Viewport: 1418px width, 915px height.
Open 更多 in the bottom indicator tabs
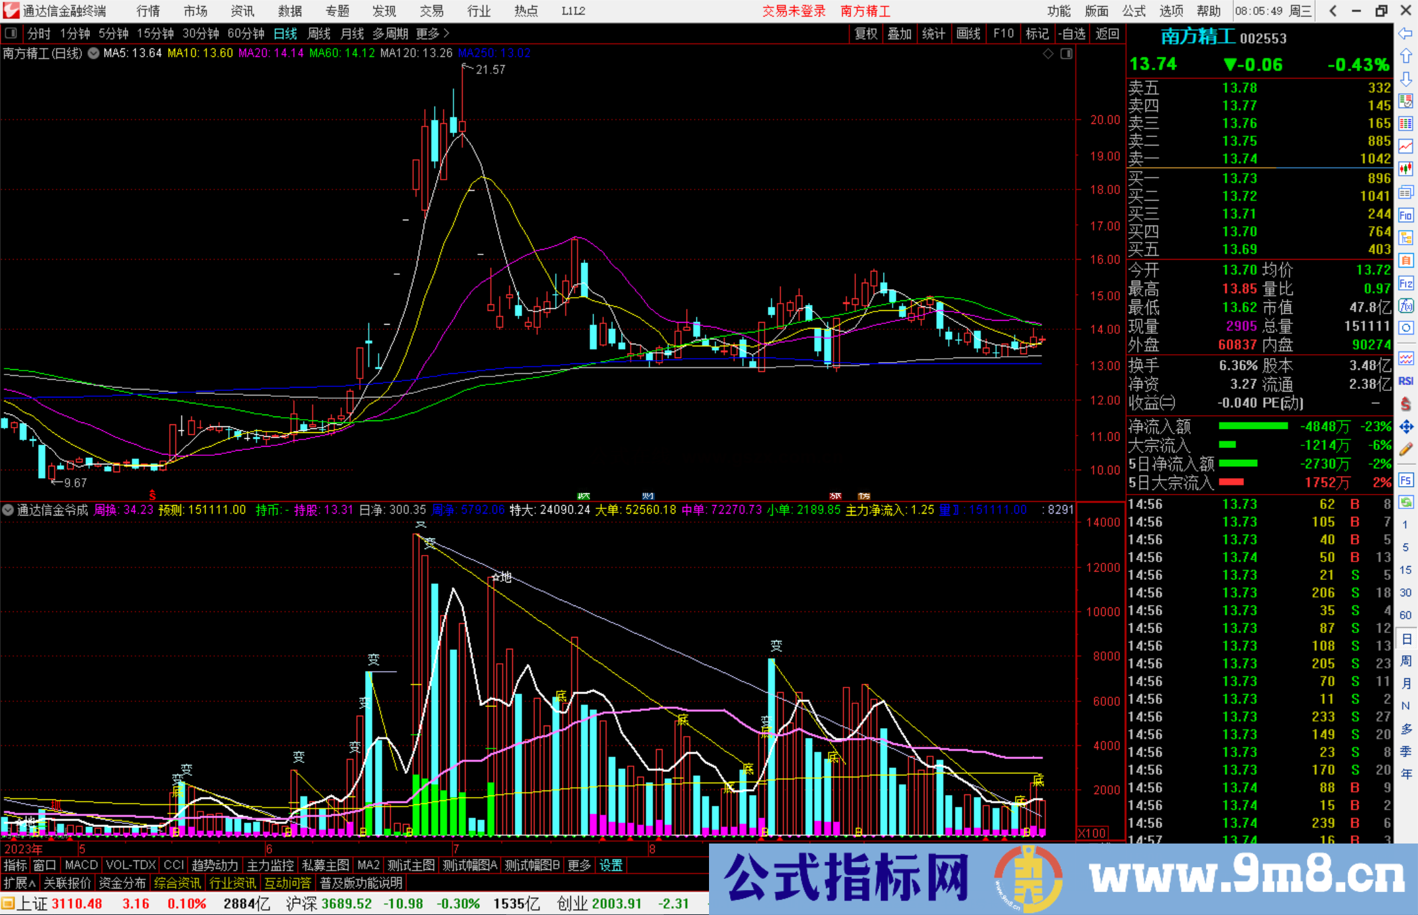(x=579, y=865)
